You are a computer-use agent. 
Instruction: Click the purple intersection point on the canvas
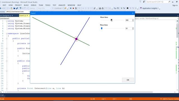76,39
